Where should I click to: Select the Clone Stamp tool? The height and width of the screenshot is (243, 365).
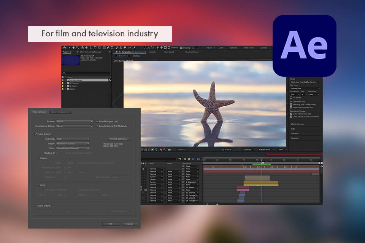(x=121, y=47)
